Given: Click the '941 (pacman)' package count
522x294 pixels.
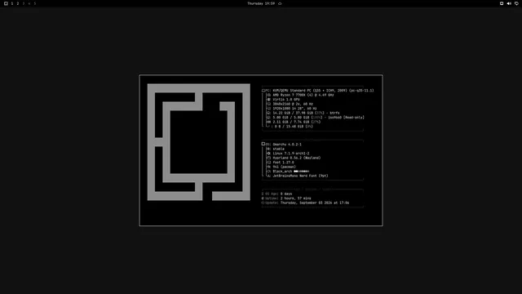Looking at the screenshot, I should (284, 167).
